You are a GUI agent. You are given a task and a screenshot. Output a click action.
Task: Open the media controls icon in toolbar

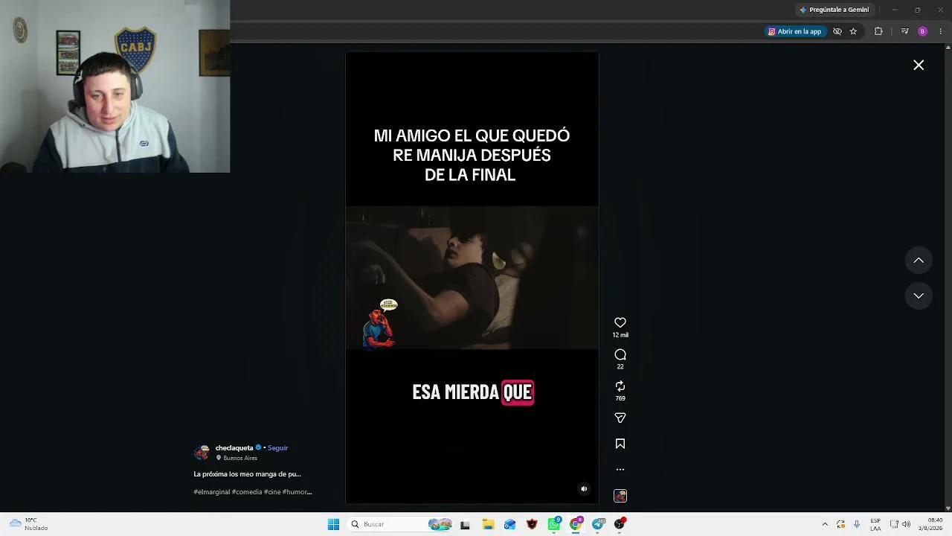pyautogui.click(x=904, y=31)
